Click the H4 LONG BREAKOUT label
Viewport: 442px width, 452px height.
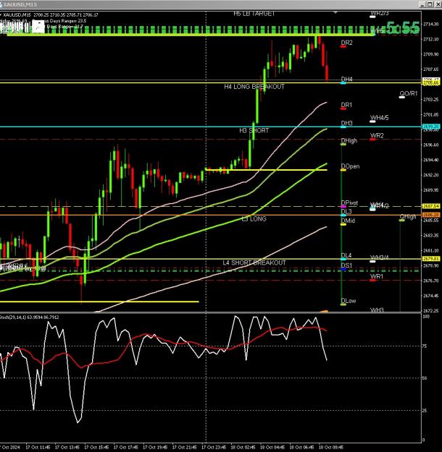254,87
